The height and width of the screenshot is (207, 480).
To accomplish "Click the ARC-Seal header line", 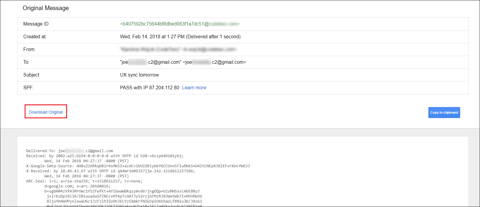I will tap(84, 181).
